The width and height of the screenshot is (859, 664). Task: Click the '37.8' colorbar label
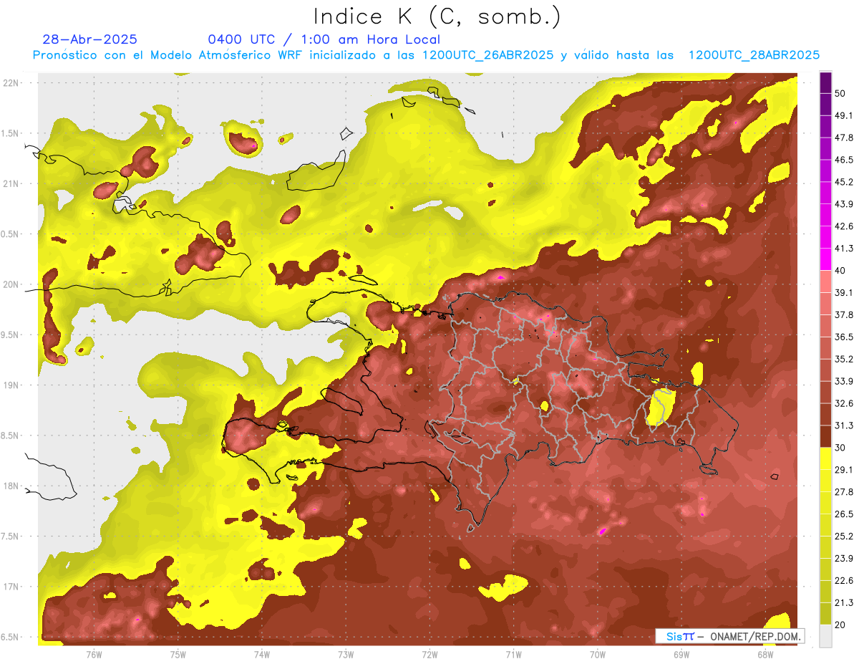point(844,315)
